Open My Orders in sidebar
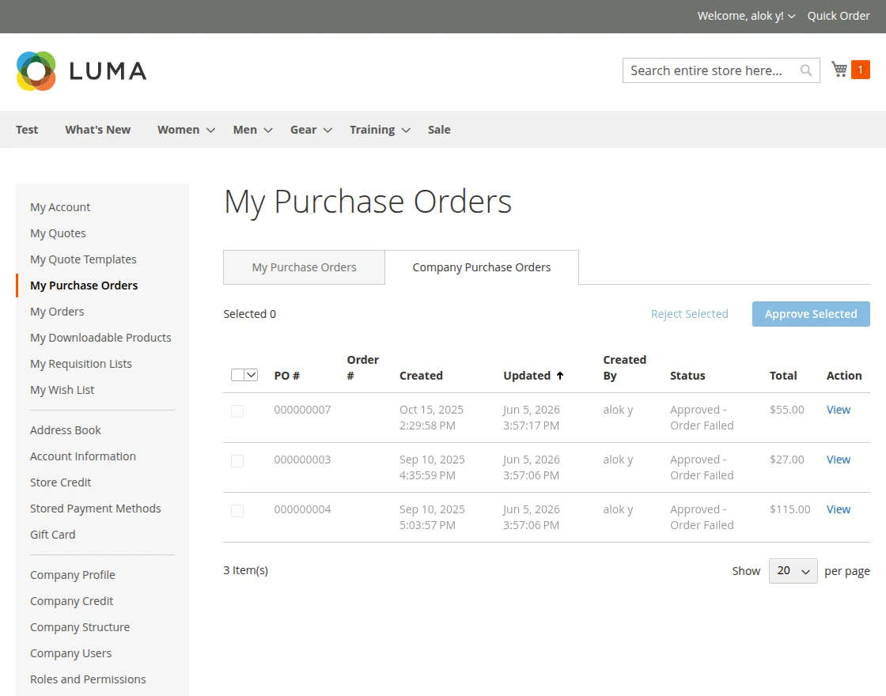Viewport: 886px width, 696px height. coord(57,312)
